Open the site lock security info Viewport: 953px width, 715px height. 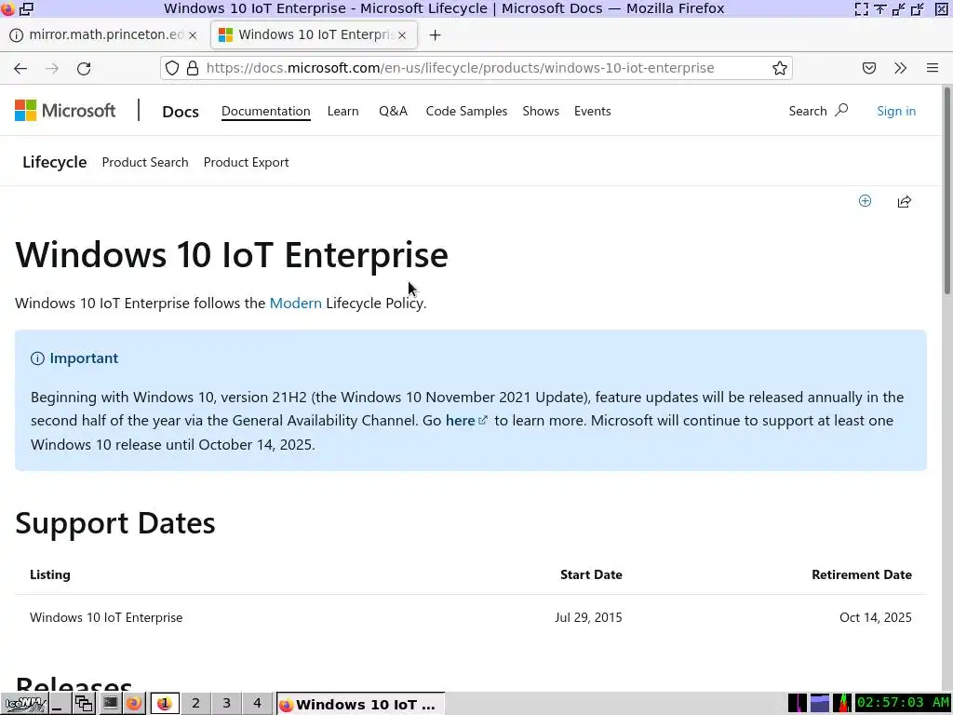[x=193, y=68]
